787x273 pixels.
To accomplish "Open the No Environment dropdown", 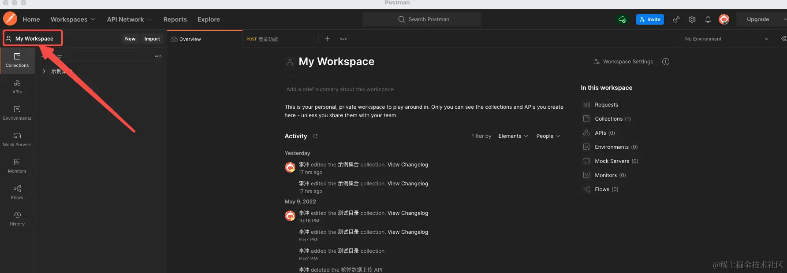I will [x=727, y=39].
